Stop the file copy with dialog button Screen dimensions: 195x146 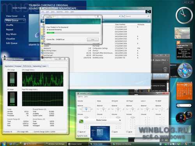(x=93, y=39)
